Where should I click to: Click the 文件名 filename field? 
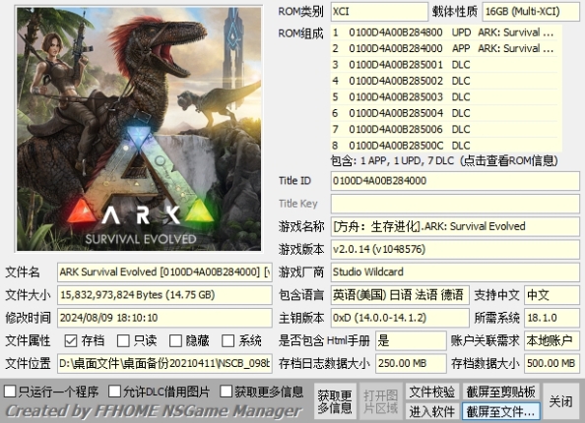pos(164,272)
